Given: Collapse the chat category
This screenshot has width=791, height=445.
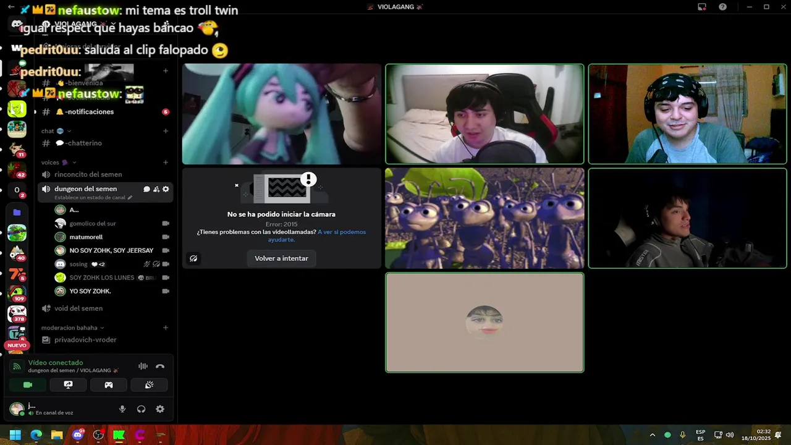Looking at the screenshot, I should [x=56, y=131].
